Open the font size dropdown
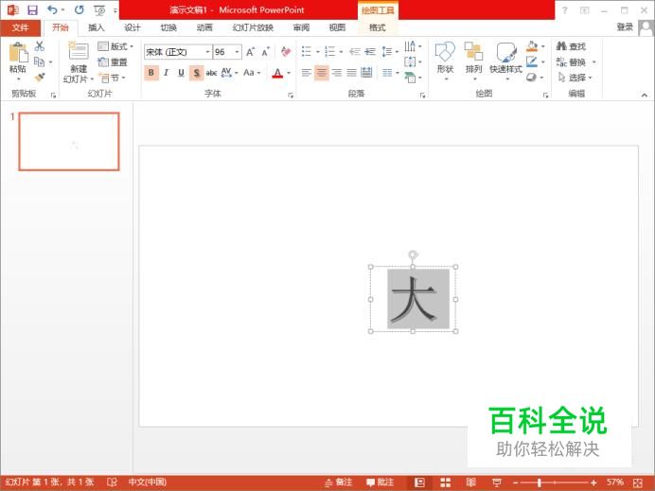This screenshot has width=655, height=491. tap(237, 52)
